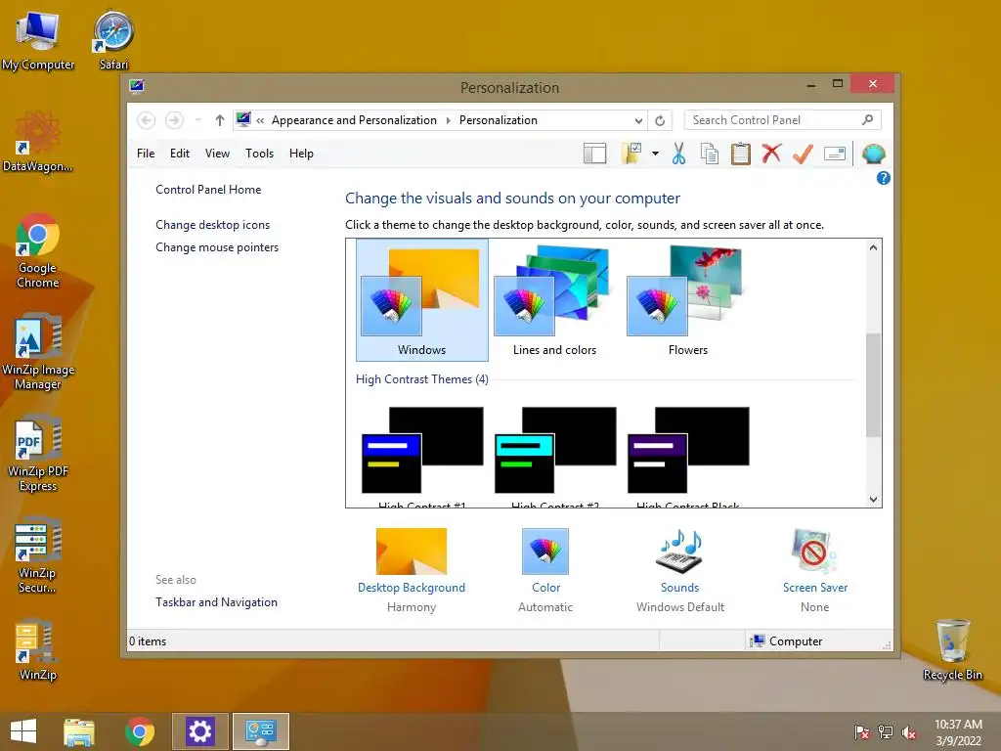Image resolution: width=1001 pixels, height=751 pixels.
Task: Select the Windows theme
Action: (422, 300)
